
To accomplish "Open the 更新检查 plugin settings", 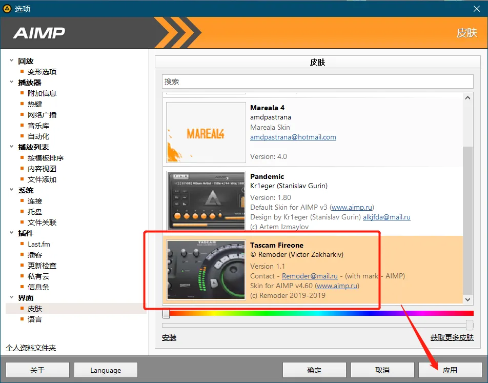I will pyautogui.click(x=42, y=266).
